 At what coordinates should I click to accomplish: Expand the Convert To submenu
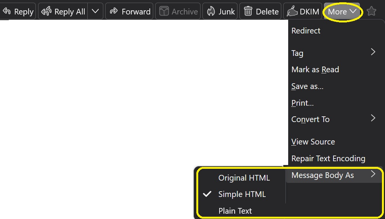click(335, 119)
